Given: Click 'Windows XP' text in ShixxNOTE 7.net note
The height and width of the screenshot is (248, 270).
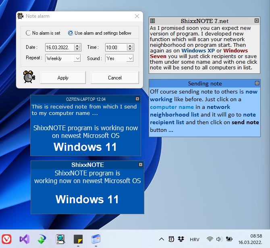Looking at the screenshot, I should coord(198,51).
